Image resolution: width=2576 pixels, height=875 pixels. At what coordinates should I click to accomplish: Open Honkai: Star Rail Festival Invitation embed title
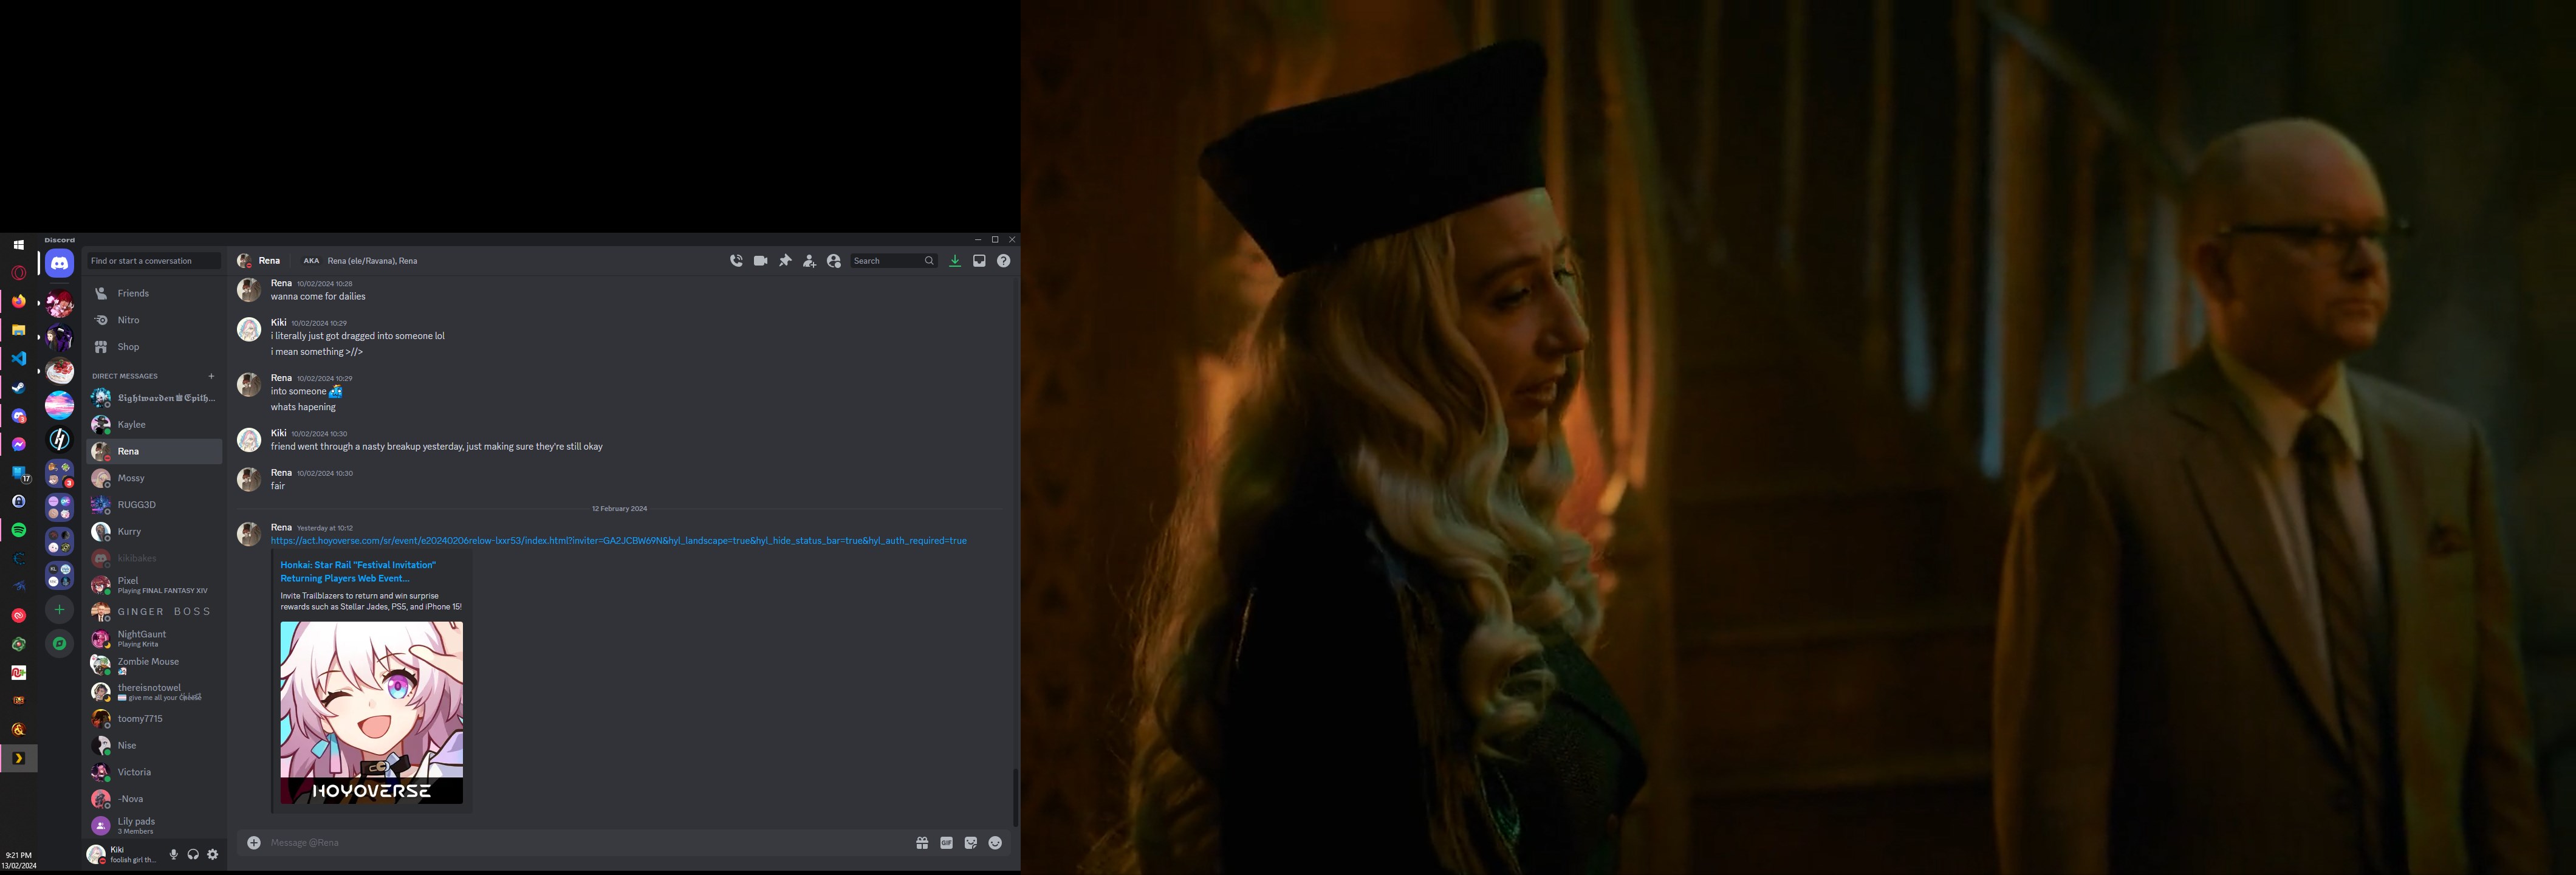(x=358, y=572)
